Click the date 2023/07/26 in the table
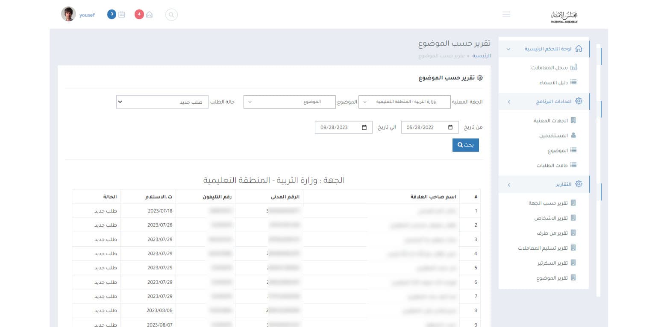This screenshot has width=670, height=327. click(159, 225)
